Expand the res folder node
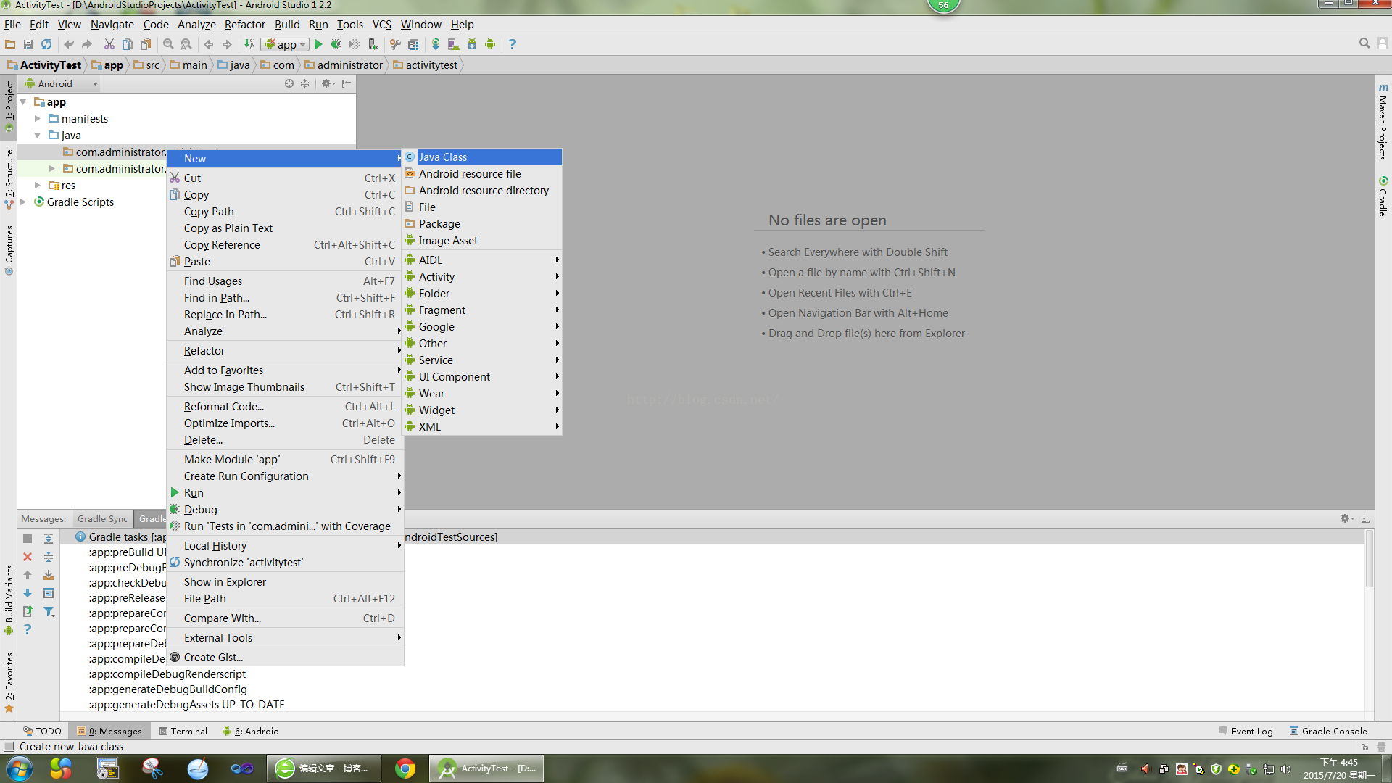 pos(38,186)
